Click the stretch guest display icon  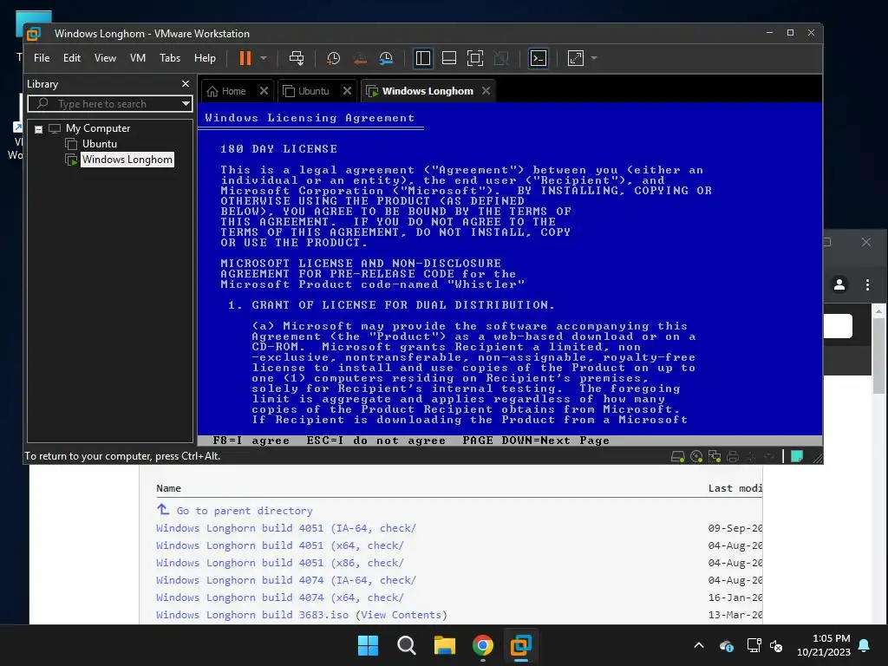(x=576, y=58)
